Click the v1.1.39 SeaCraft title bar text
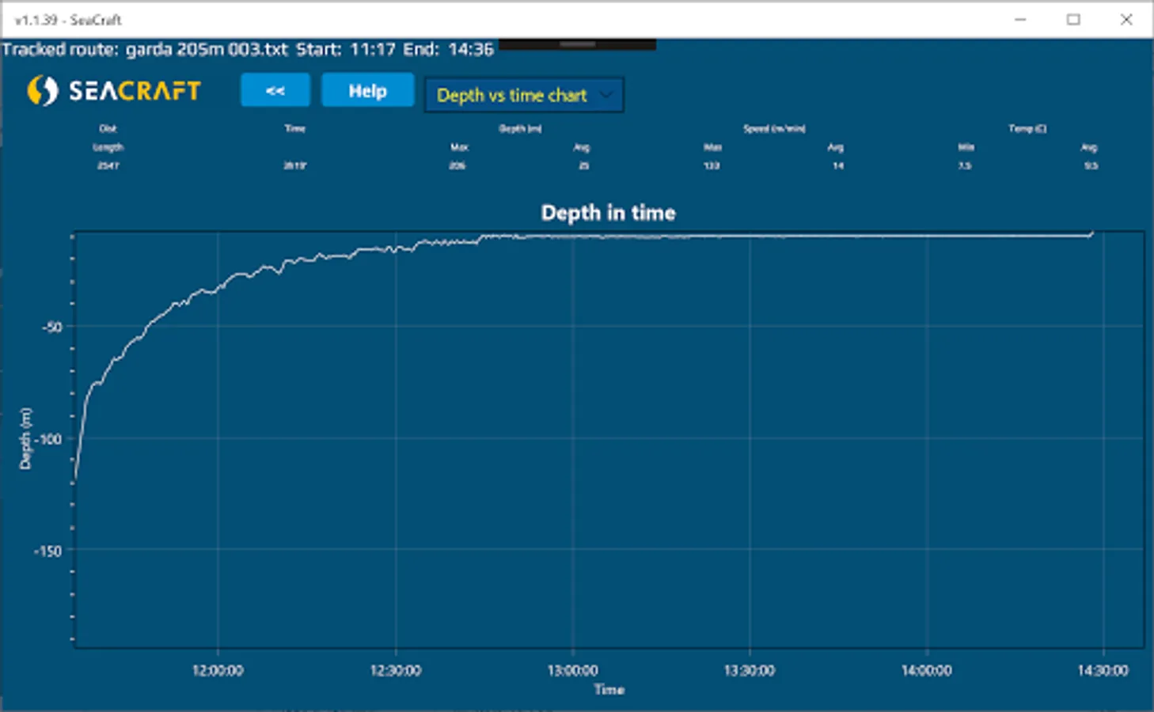This screenshot has width=1154, height=712. [67, 20]
